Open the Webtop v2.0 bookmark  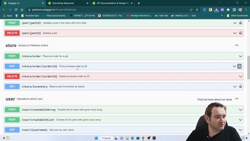(184, 16)
